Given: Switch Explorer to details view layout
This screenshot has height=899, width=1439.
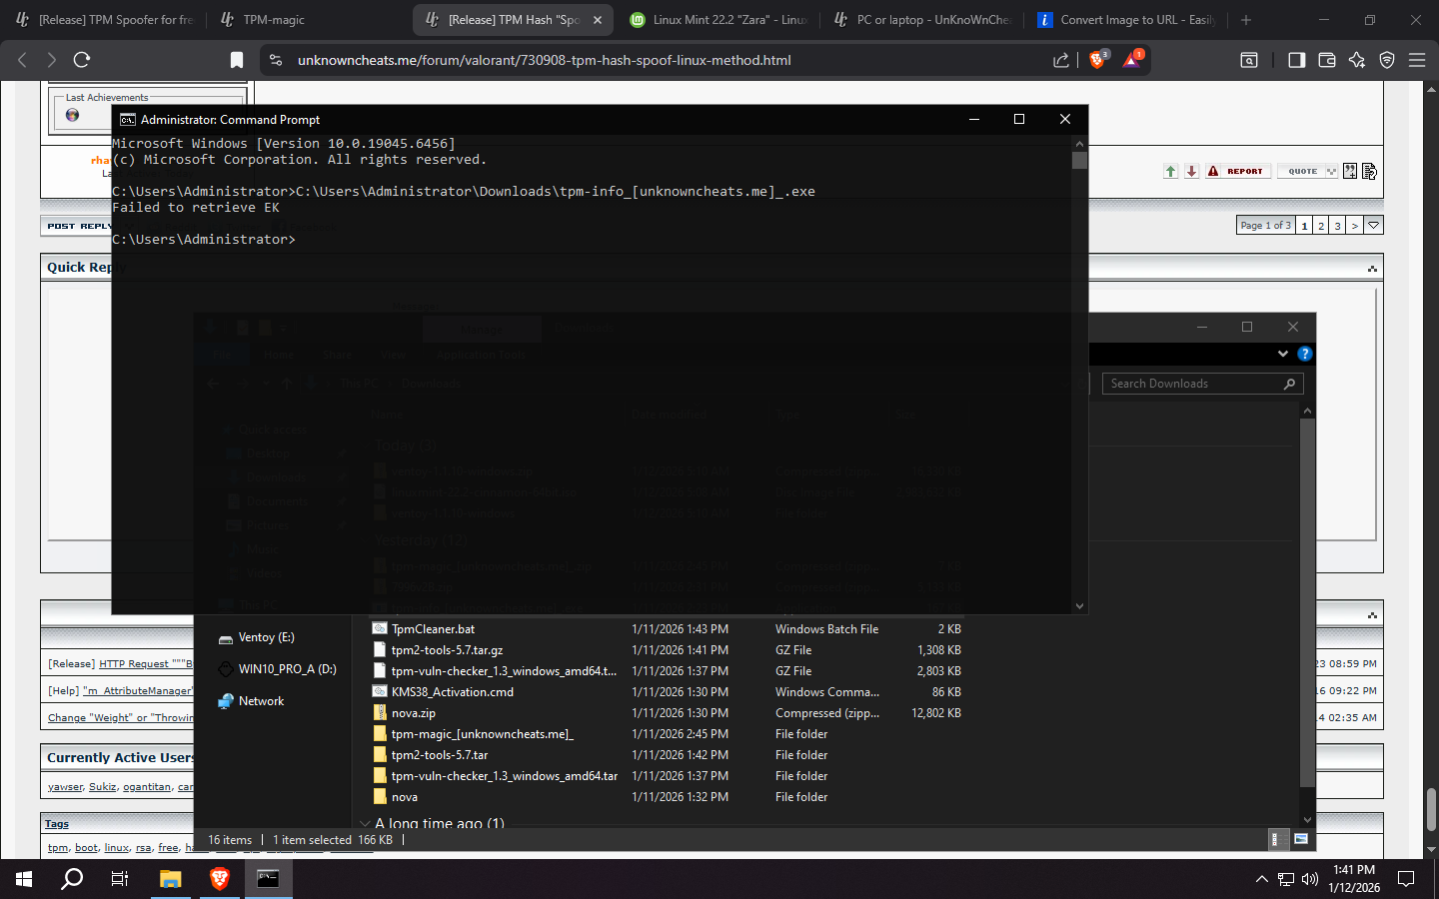Looking at the screenshot, I should [1275, 839].
